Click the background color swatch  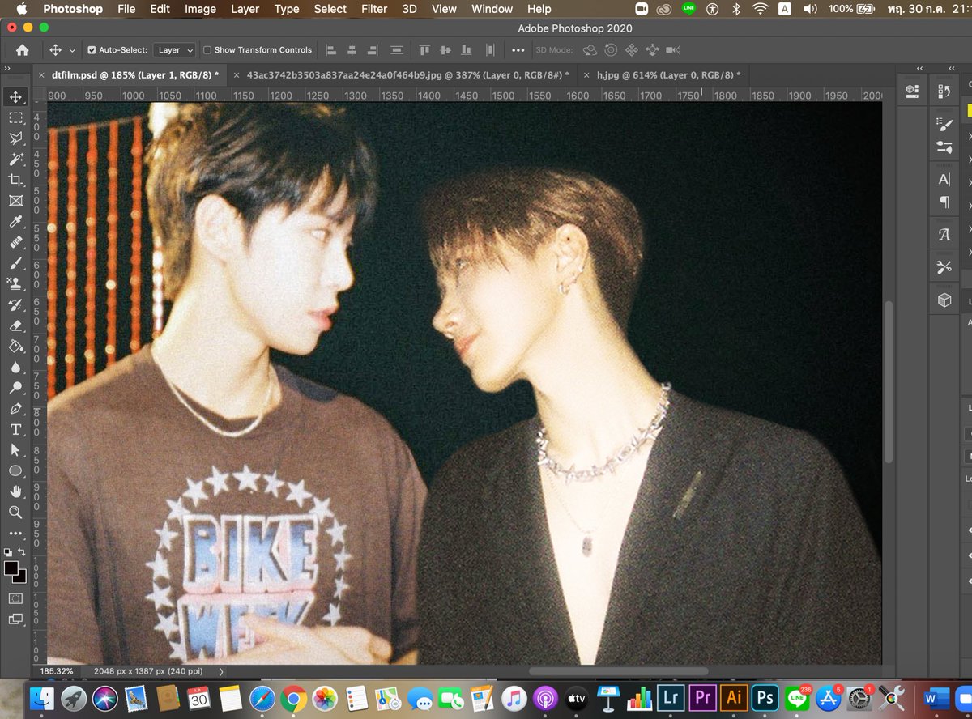tap(20, 576)
